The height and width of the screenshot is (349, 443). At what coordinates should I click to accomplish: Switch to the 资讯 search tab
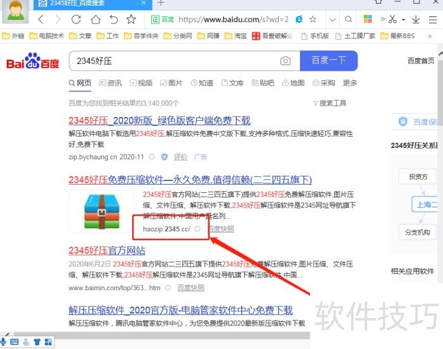[x=111, y=83]
